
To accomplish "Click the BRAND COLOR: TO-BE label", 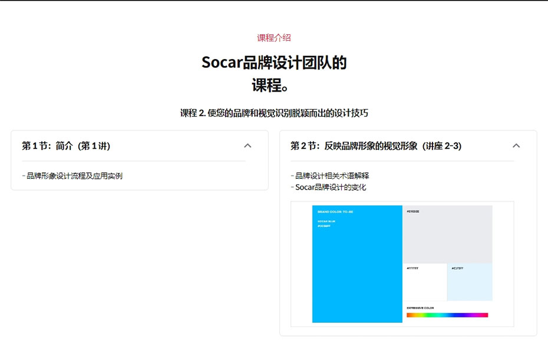I will pos(335,212).
